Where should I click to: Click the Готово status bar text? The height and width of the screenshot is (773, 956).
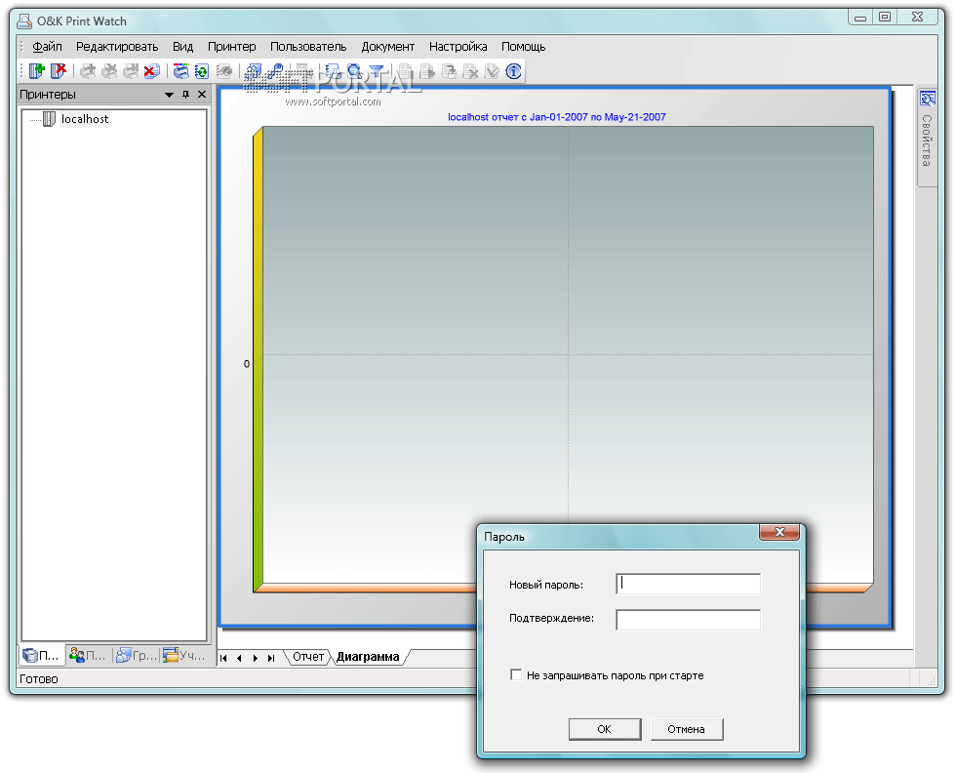[x=39, y=679]
